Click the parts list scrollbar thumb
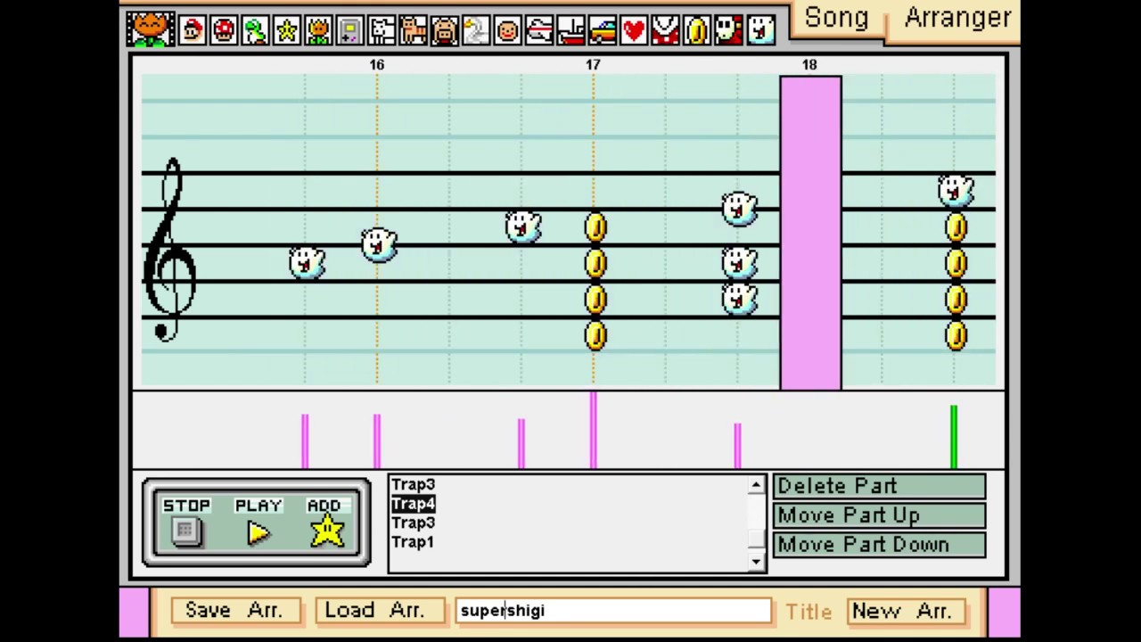1141x642 pixels. [756, 539]
